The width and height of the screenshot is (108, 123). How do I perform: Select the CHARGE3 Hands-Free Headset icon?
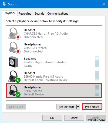[14, 34]
